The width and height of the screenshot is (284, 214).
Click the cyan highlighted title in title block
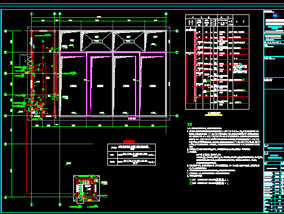coord(275,28)
